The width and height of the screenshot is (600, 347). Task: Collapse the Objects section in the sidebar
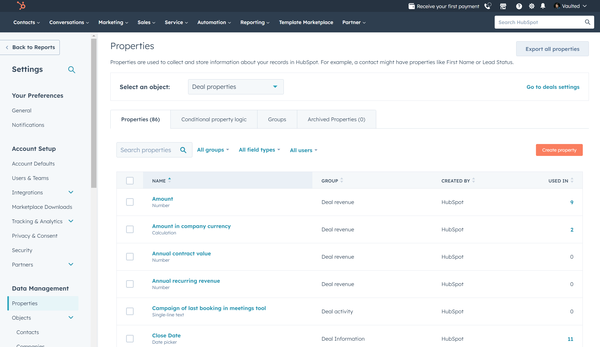(x=71, y=318)
